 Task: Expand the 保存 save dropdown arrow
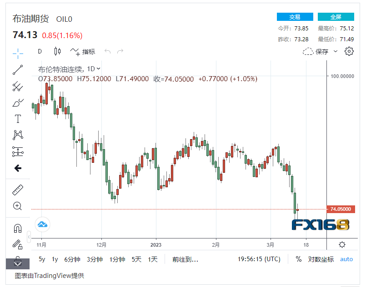point(336,51)
